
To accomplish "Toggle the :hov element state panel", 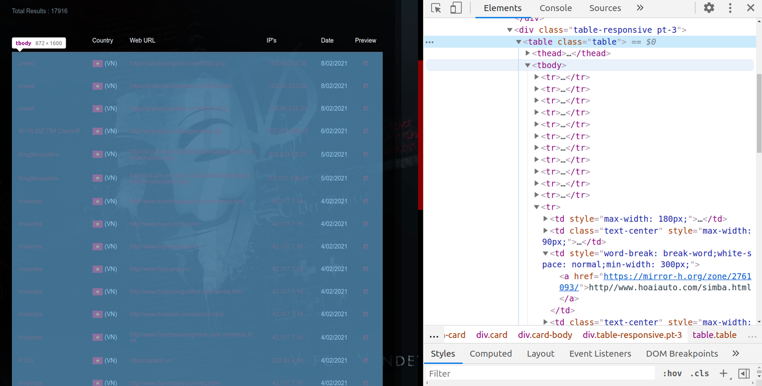I will pyautogui.click(x=672, y=374).
